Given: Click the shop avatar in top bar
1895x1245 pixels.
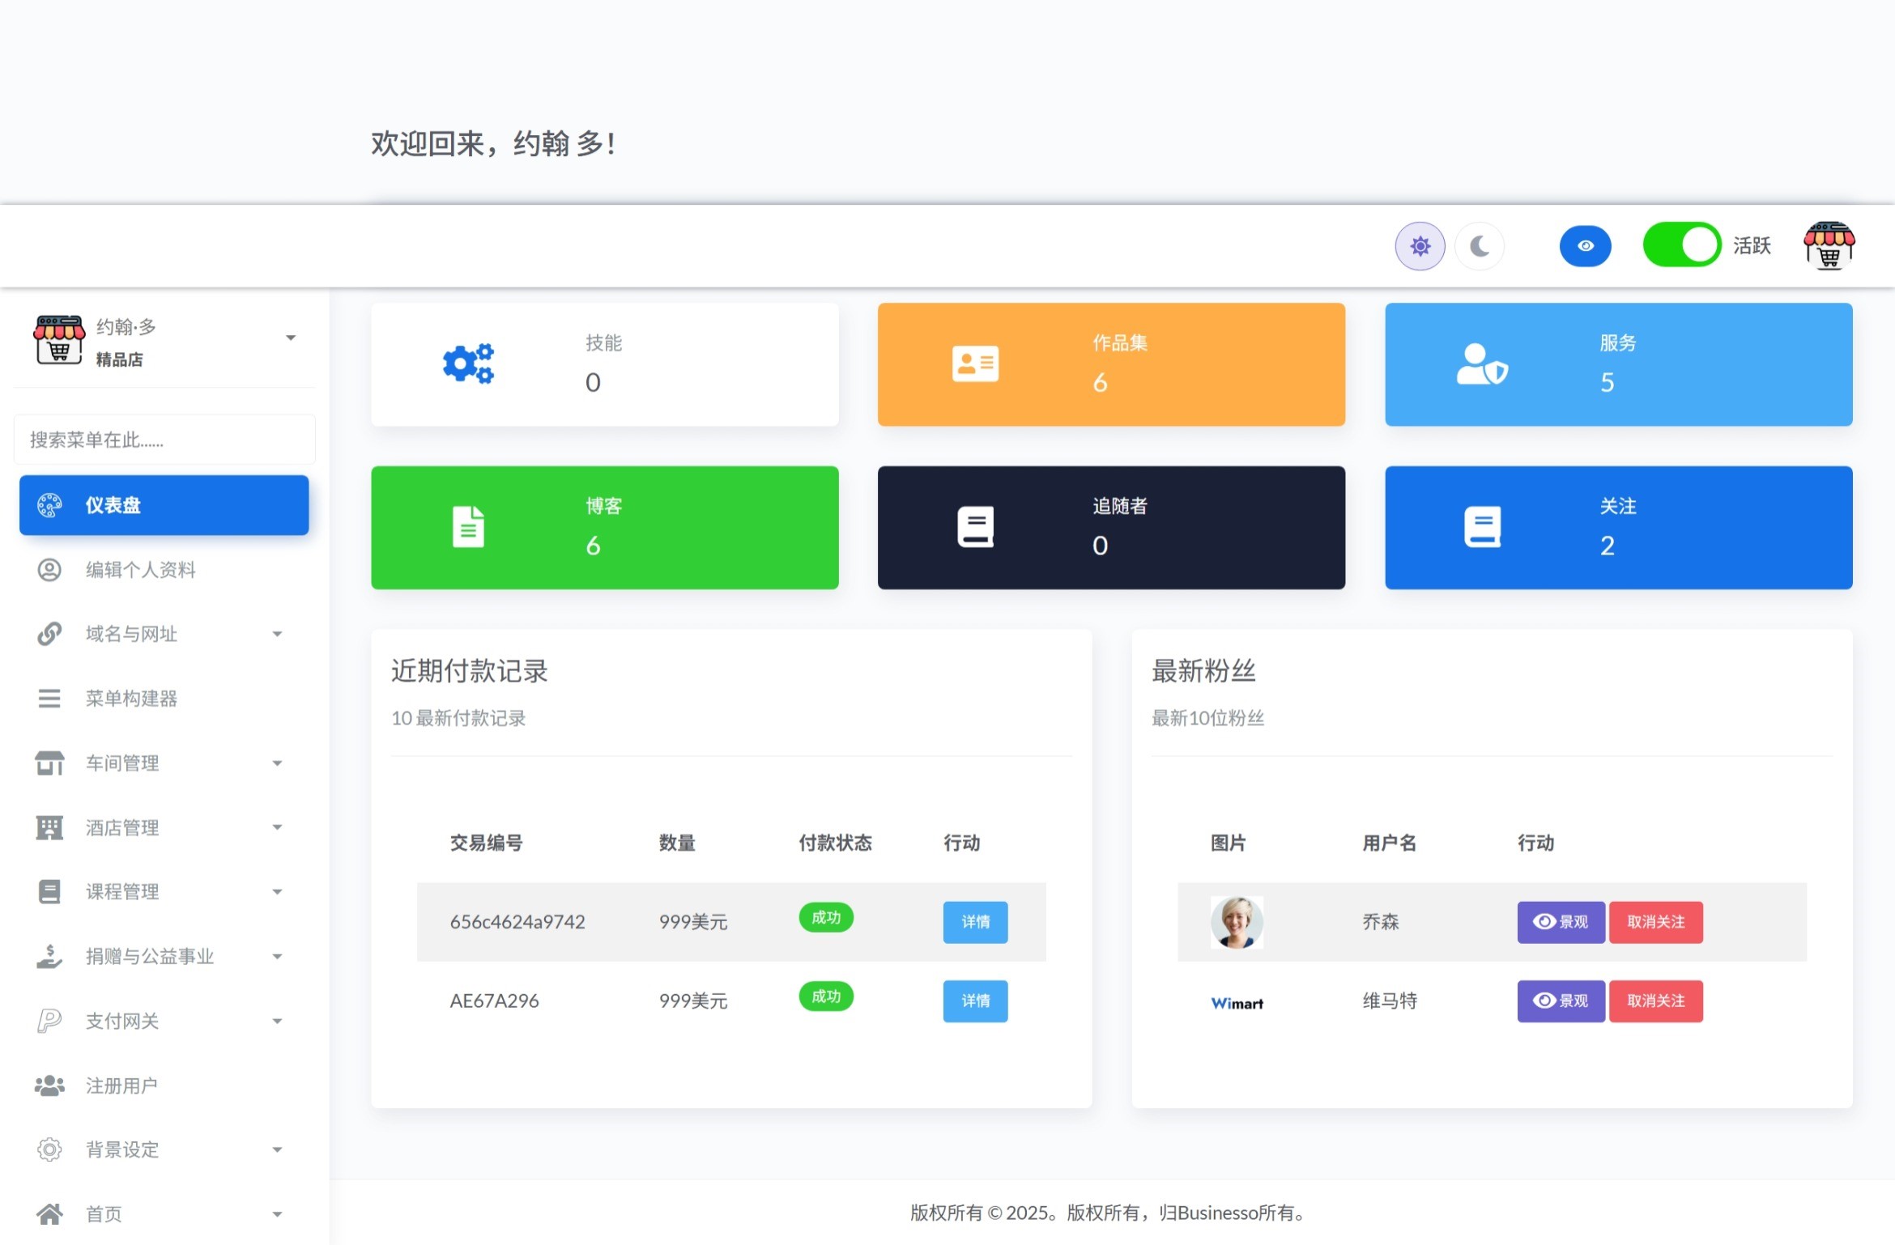Looking at the screenshot, I should 1829,246.
